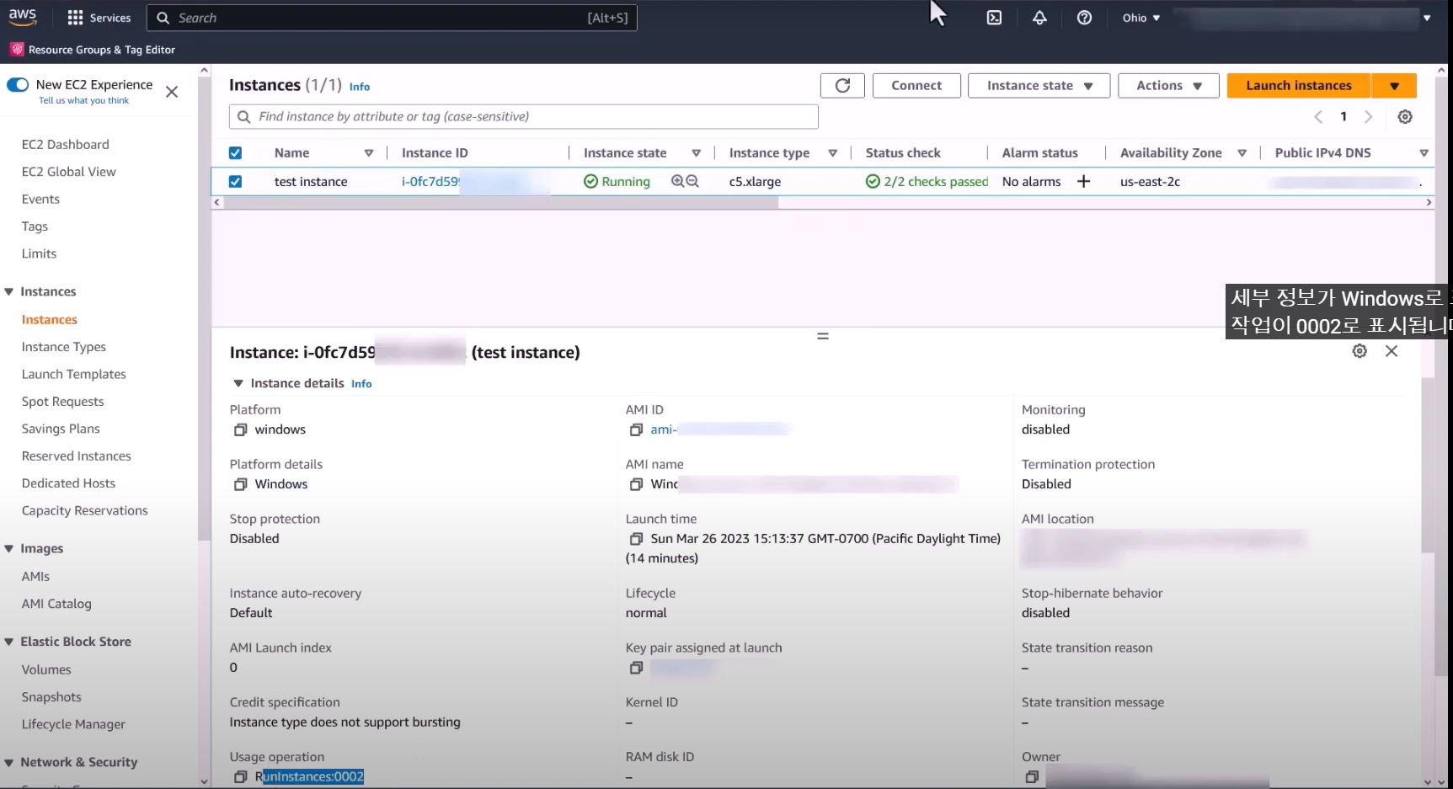Screen dimensions: 1453x789
Task: Open the account menu dropdown arrow
Action: click(x=1427, y=18)
